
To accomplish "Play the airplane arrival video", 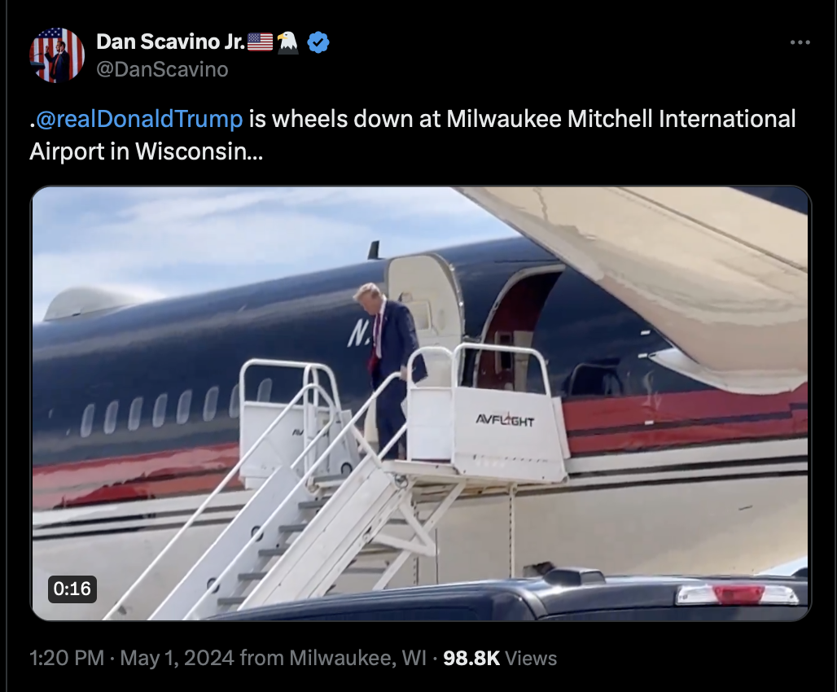I will [x=421, y=403].
